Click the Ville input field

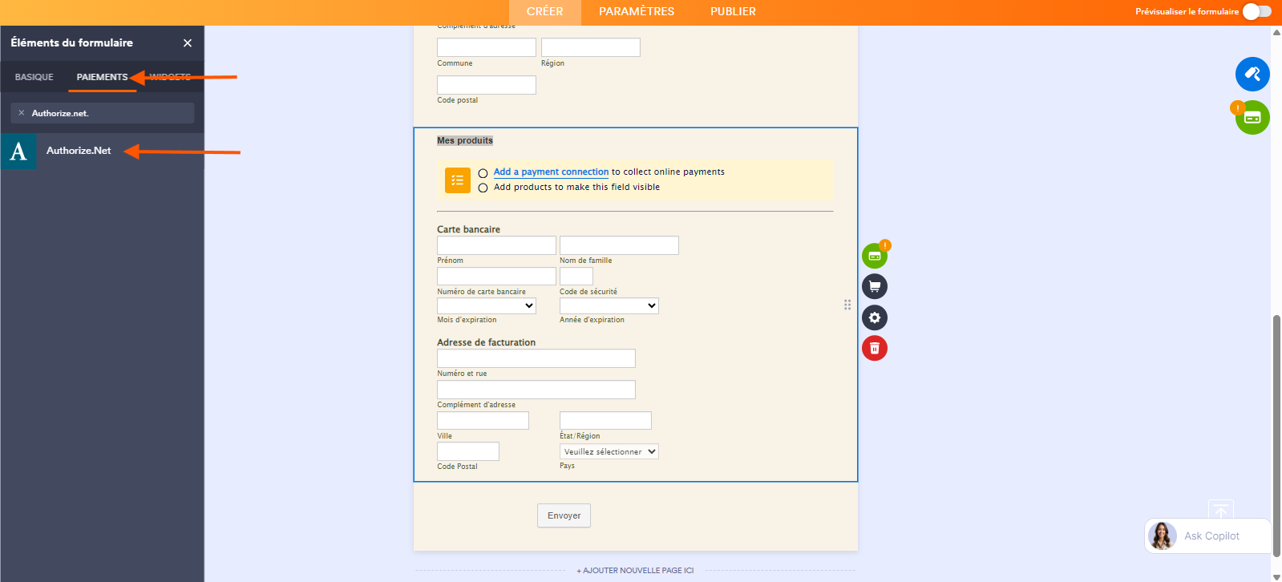[483, 421]
